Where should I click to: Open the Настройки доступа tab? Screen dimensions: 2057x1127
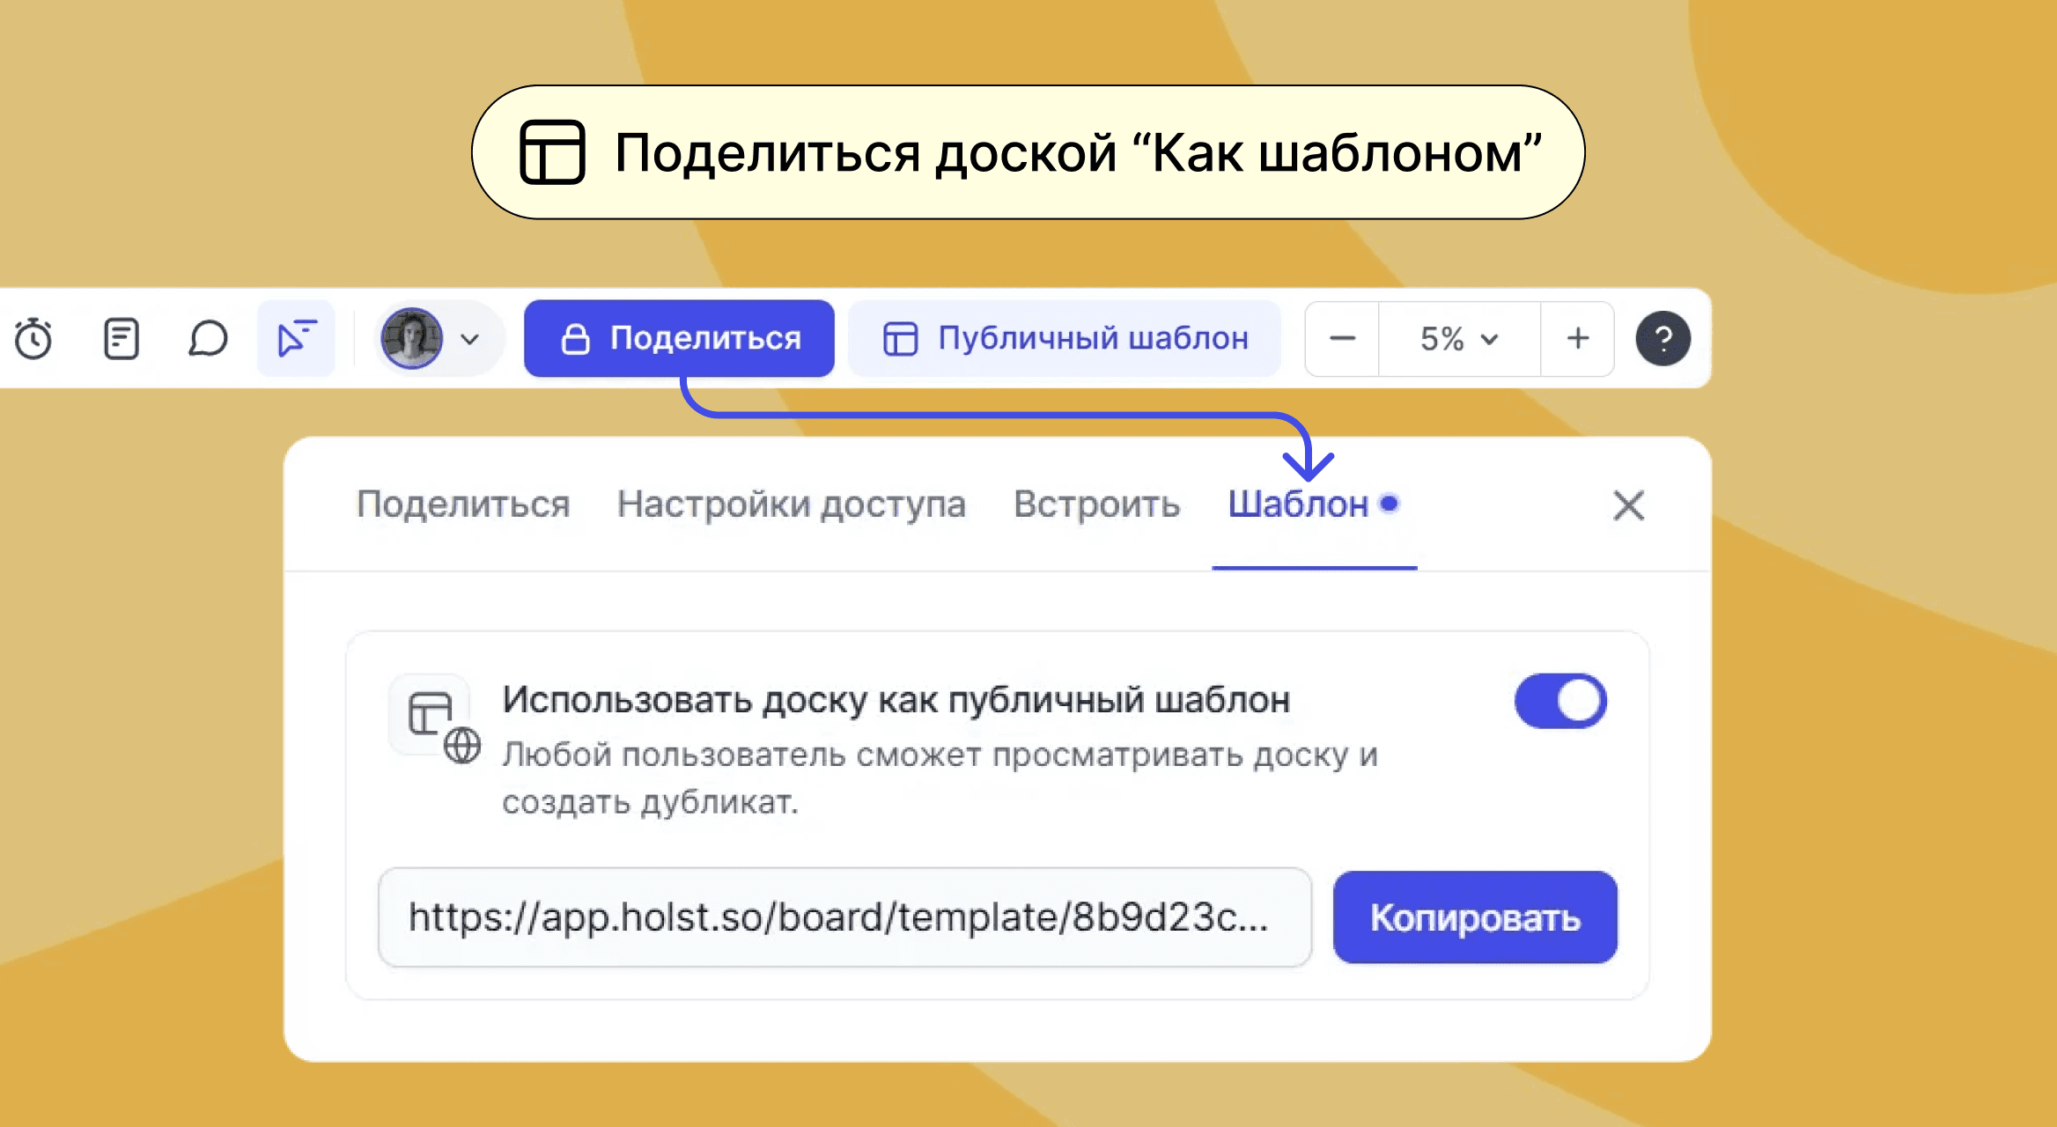point(791,505)
